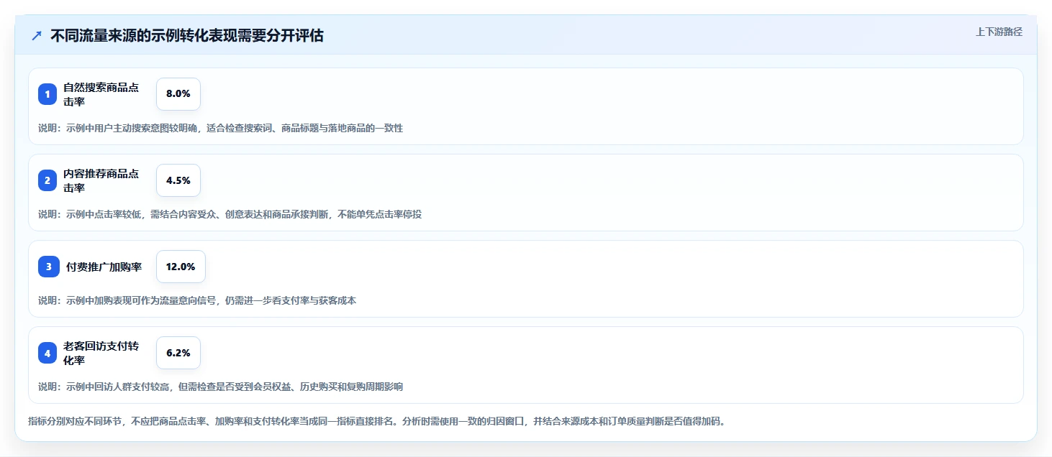Image resolution: width=1052 pixels, height=457 pixels.
Task: Click number badge 2 for 内容推荐商品点击率
Action: [47, 180]
